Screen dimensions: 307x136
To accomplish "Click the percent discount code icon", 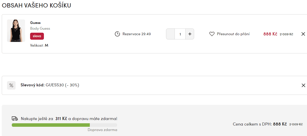I will (11, 85).
